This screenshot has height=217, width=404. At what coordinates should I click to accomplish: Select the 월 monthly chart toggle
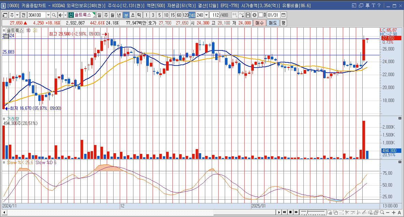[x=112, y=15]
